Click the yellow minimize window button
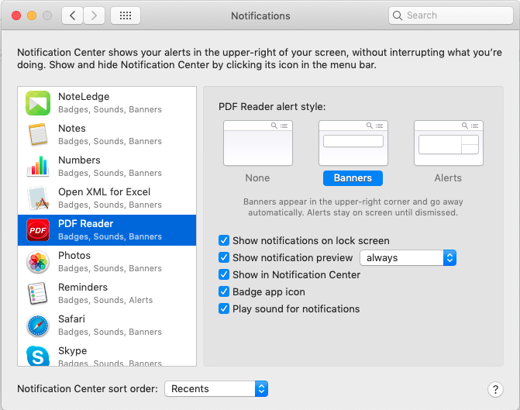Viewport: 520px width, 410px height. tap(32, 16)
